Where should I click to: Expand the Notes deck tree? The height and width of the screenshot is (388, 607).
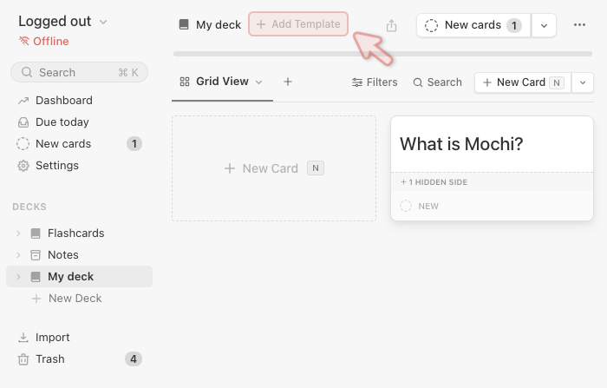[19, 255]
